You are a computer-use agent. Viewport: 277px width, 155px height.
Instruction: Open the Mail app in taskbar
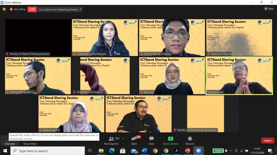pyautogui.click(x=134, y=151)
